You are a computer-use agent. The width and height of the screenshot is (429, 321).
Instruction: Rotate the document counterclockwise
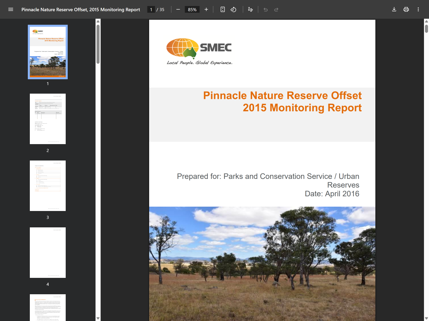click(x=234, y=9)
